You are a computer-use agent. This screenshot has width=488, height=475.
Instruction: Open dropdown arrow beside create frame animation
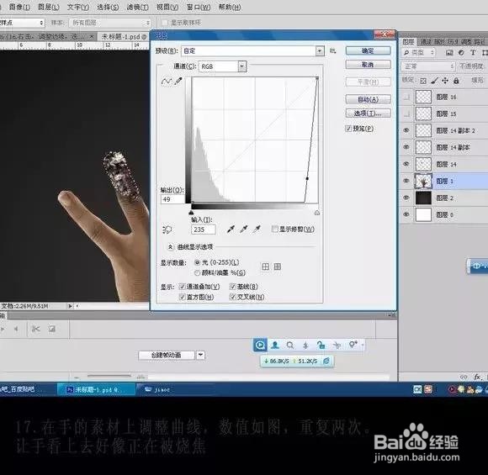pyautogui.click(x=201, y=355)
